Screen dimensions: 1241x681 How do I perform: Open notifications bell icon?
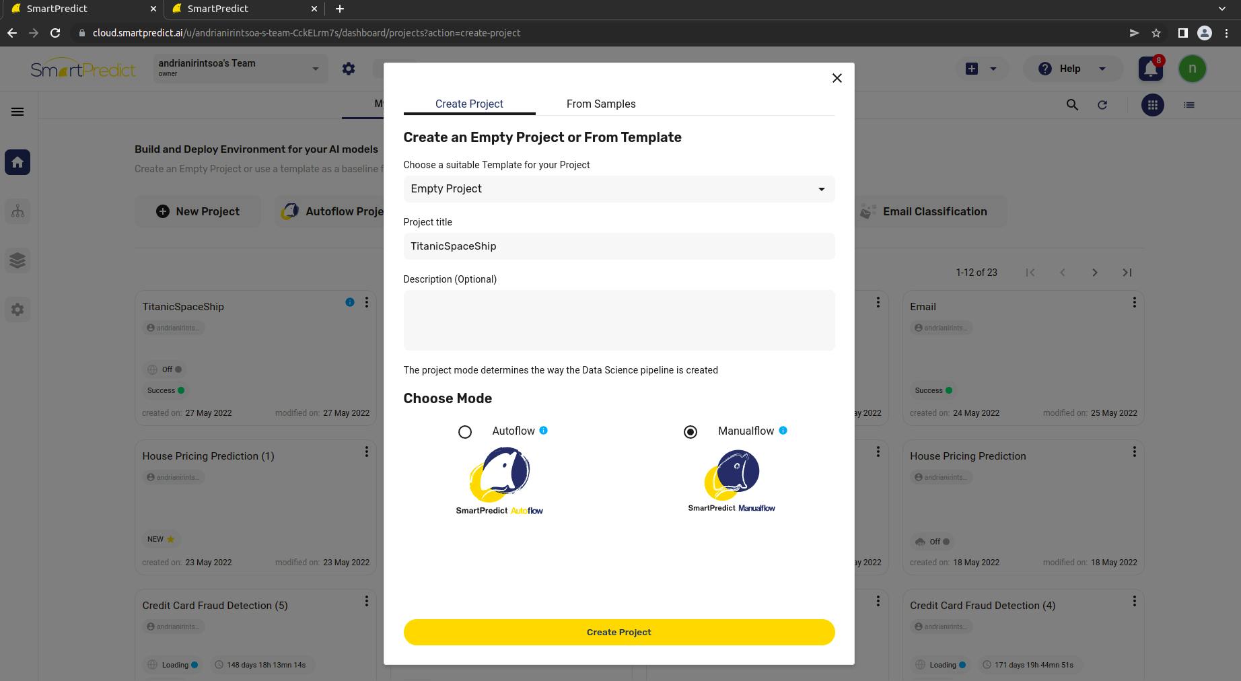[1151, 69]
